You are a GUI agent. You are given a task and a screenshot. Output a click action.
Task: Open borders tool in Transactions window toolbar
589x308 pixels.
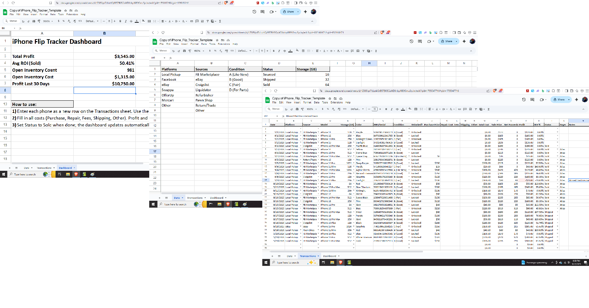[416, 109]
